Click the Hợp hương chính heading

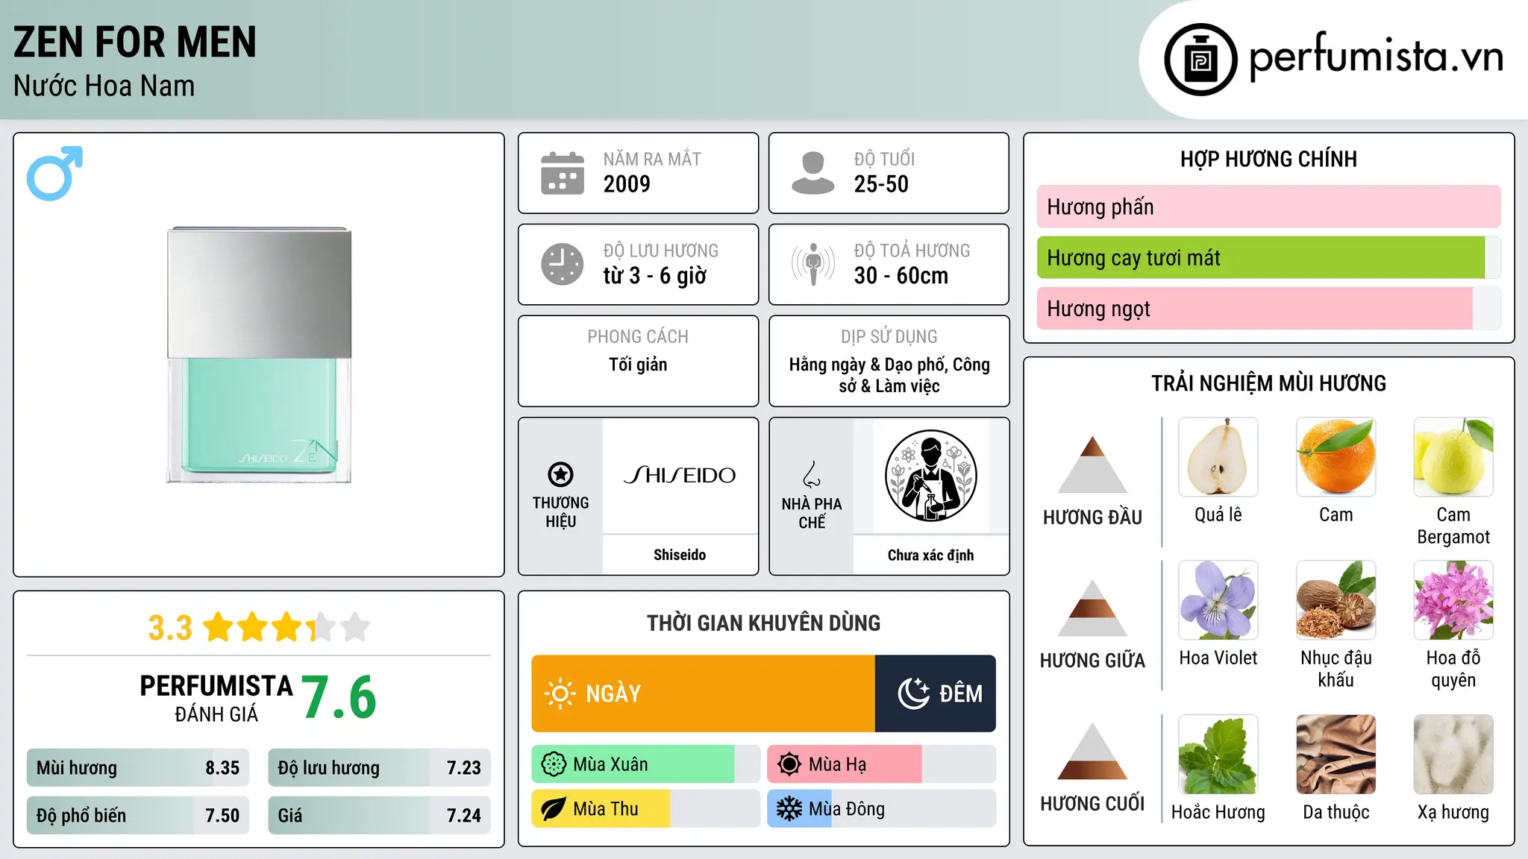tap(1268, 159)
